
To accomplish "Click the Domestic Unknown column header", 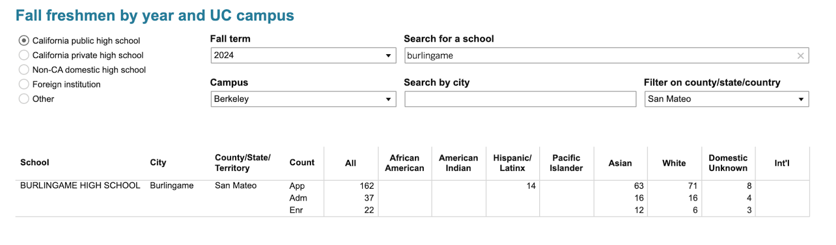I will [x=728, y=163].
